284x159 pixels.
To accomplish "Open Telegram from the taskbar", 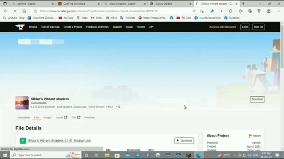I will (x=138, y=155).
